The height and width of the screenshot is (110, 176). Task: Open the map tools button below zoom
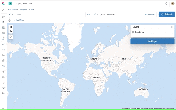[10, 37]
